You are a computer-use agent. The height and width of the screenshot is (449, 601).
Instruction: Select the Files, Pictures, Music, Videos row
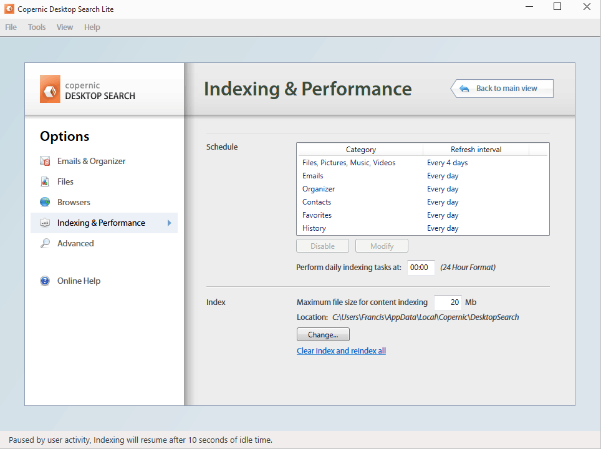[349, 163]
